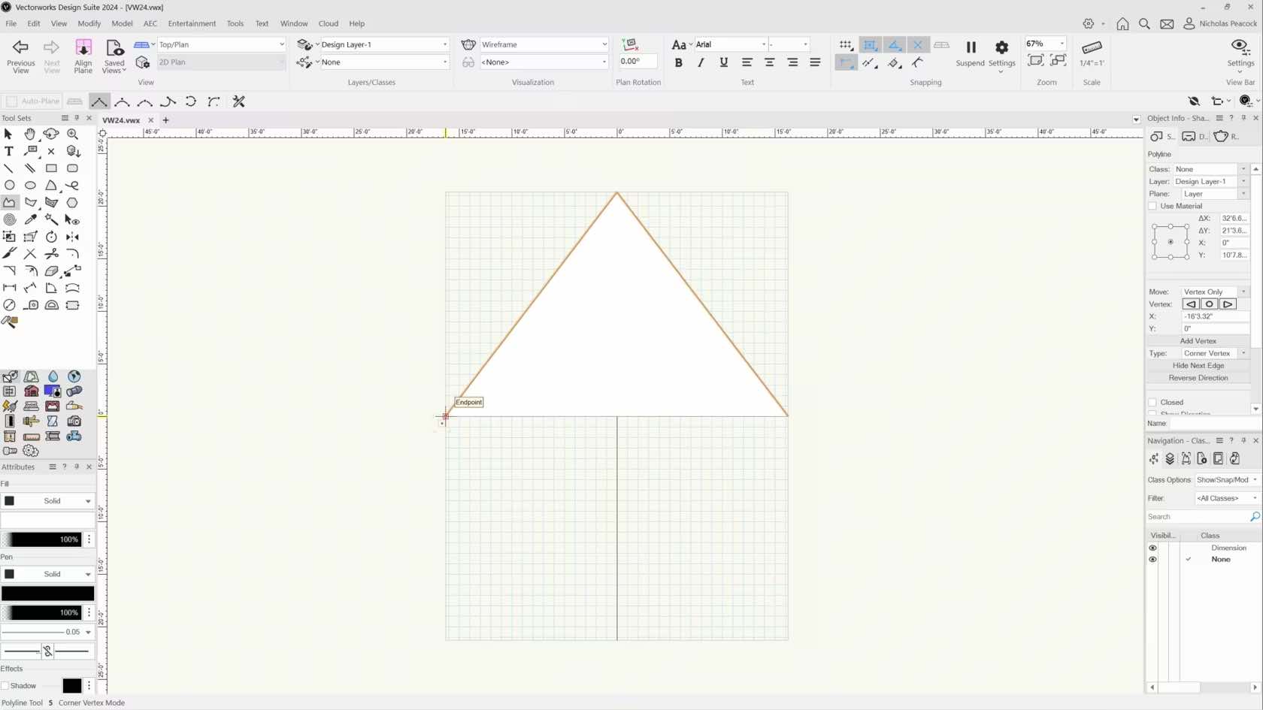Click the Hide Next Edge button

(1198, 365)
